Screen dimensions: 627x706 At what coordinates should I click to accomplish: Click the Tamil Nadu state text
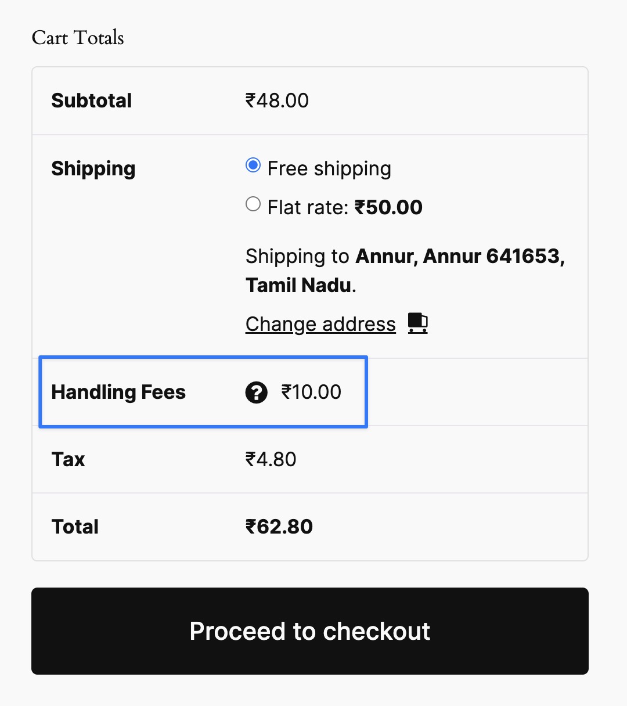[298, 285]
